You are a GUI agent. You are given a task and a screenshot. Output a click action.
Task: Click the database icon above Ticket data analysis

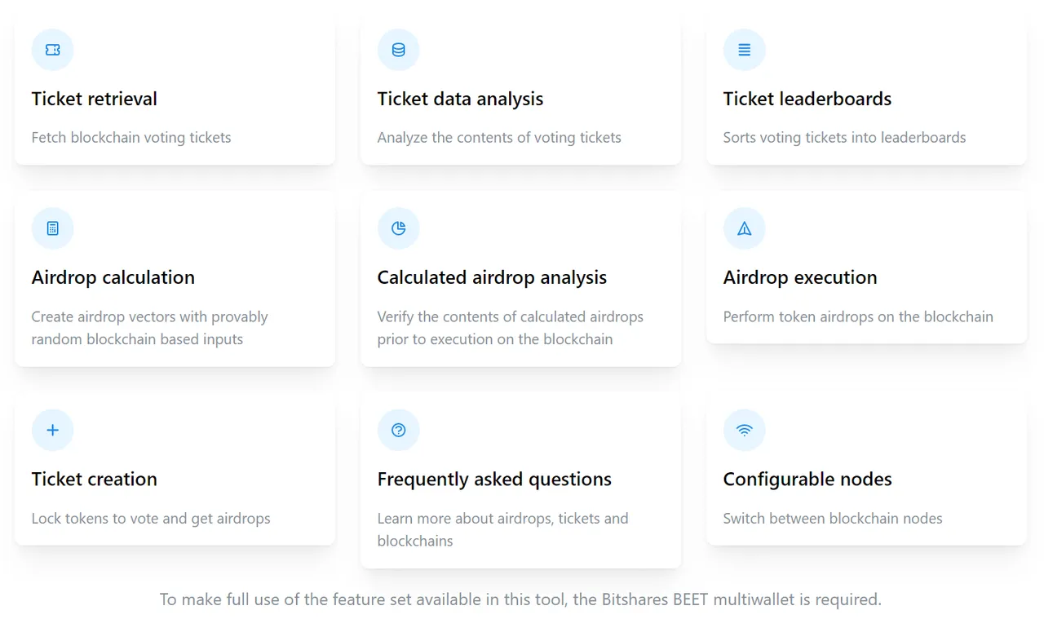[399, 50]
